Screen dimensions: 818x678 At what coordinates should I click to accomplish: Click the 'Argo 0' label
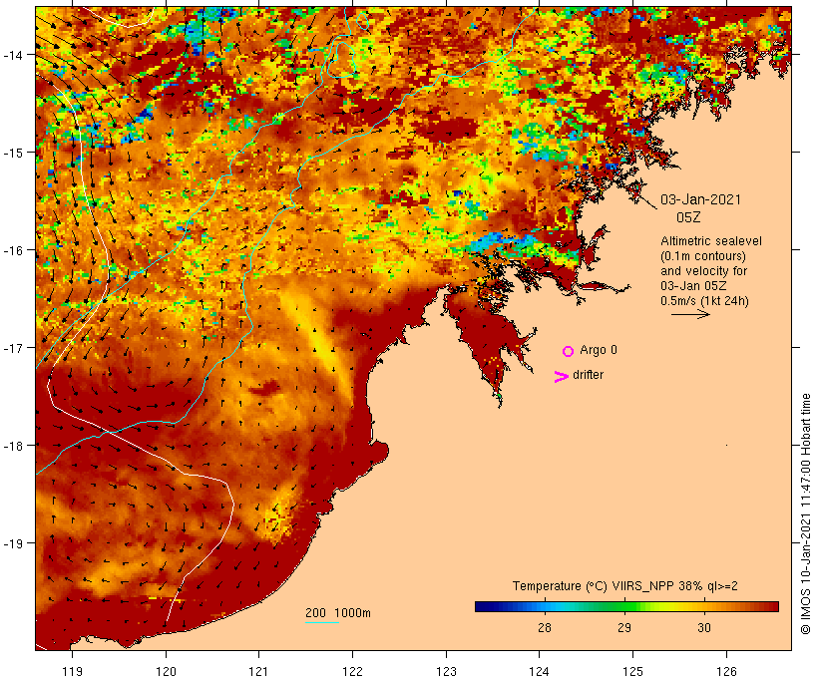[x=599, y=350]
